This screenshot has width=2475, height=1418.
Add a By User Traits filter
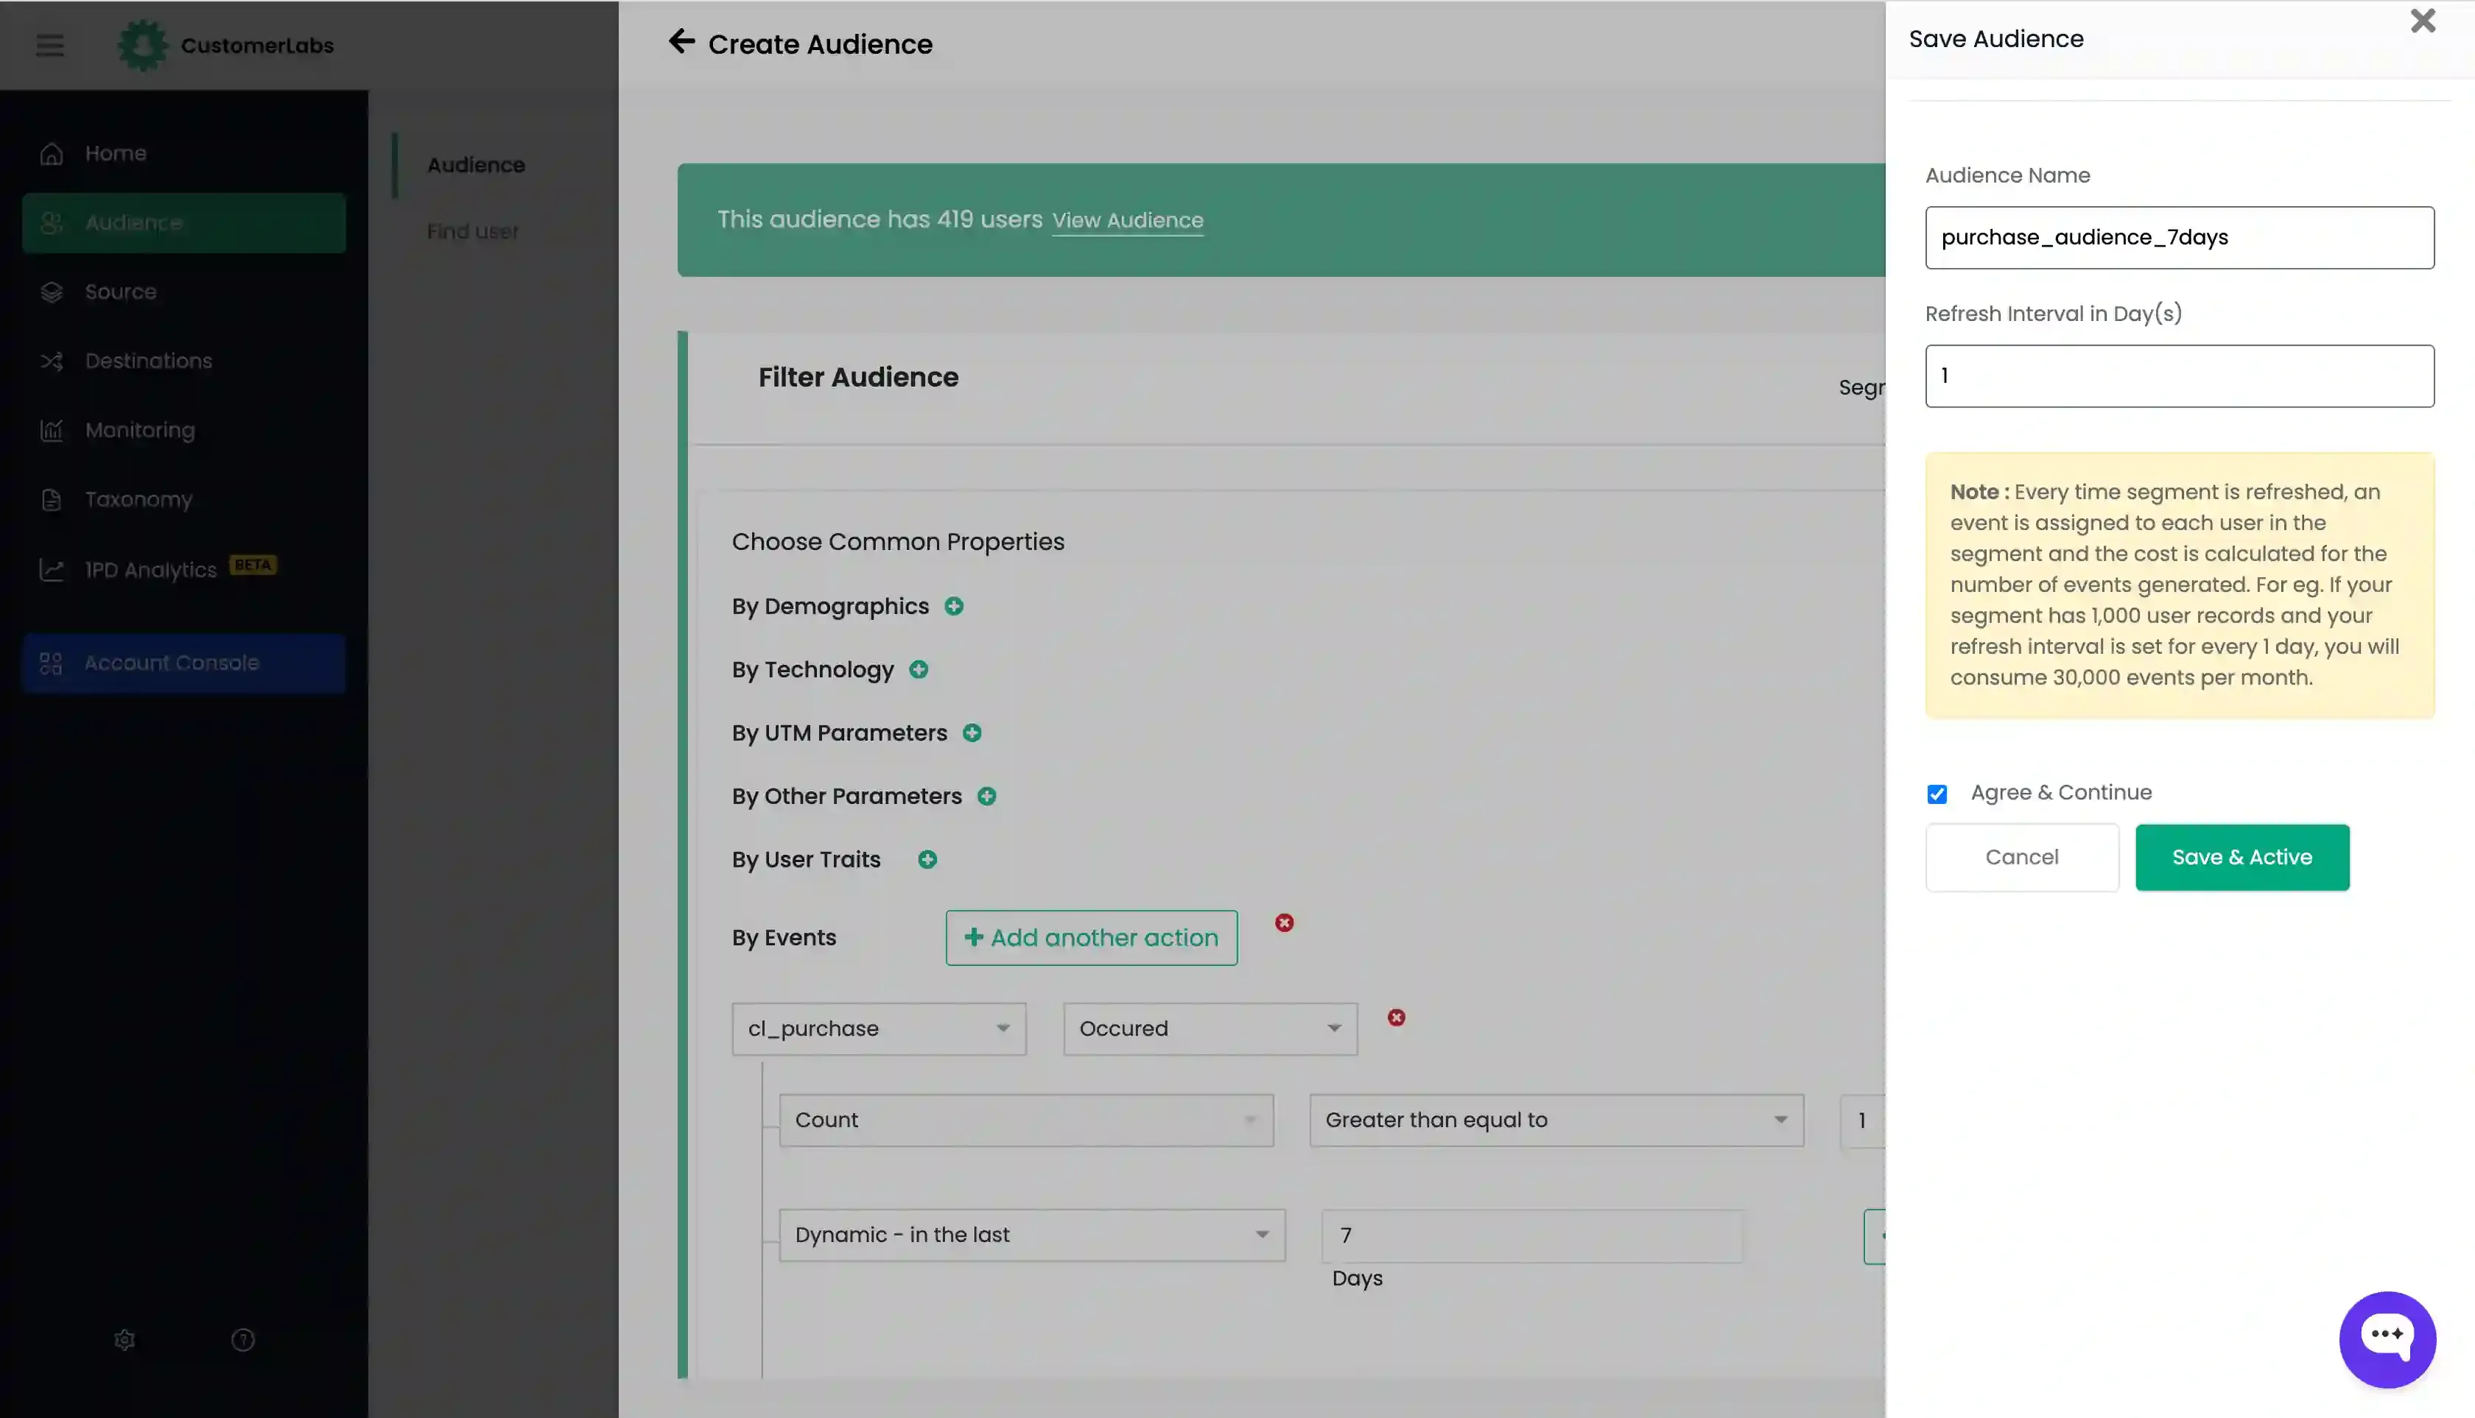(x=927, y=859)
